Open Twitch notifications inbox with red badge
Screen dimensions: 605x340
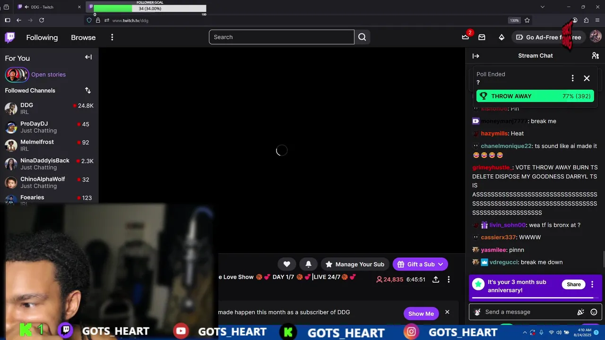click(x=466, y=37)
